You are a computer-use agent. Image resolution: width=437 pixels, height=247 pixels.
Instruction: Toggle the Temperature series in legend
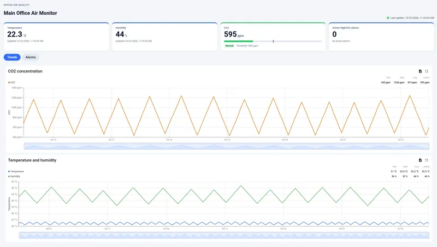(16, 171)
